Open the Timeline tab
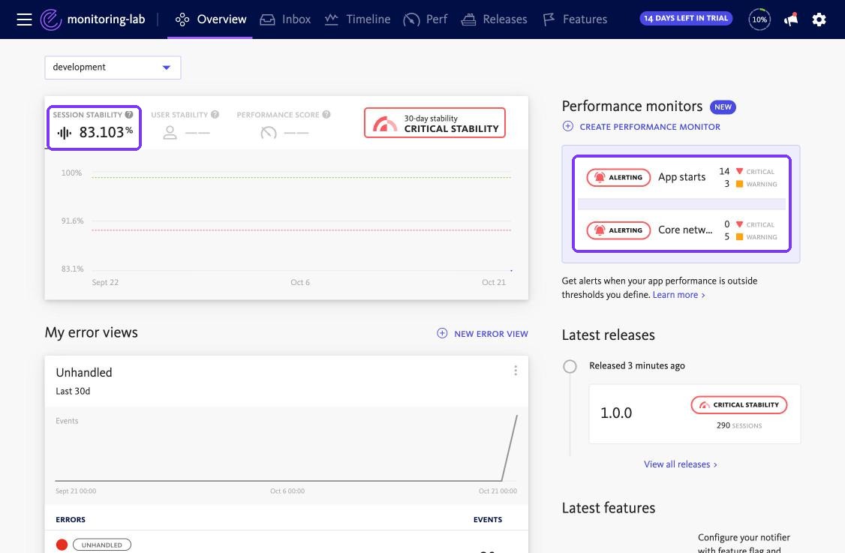The width and height of the screenshot is (845, 553). 357,20
